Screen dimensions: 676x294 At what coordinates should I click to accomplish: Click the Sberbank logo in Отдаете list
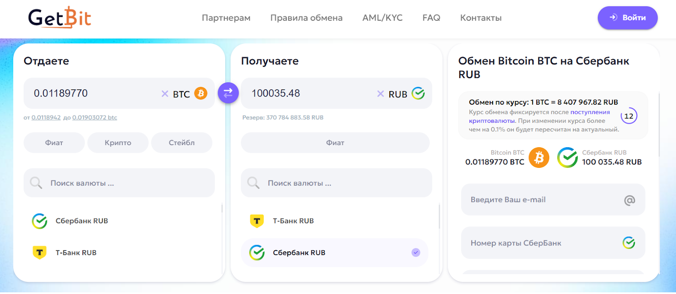tap(40, 221)
